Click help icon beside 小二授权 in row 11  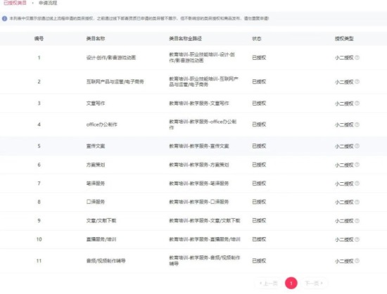click(x=357, y=261)
